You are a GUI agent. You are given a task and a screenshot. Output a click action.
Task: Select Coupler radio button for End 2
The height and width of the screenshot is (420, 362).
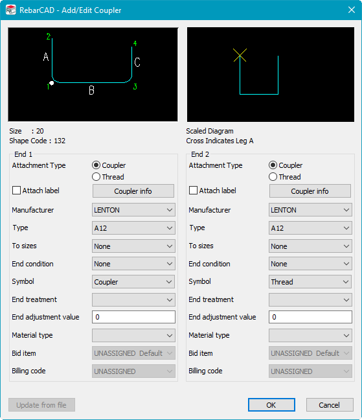(273, 165)
